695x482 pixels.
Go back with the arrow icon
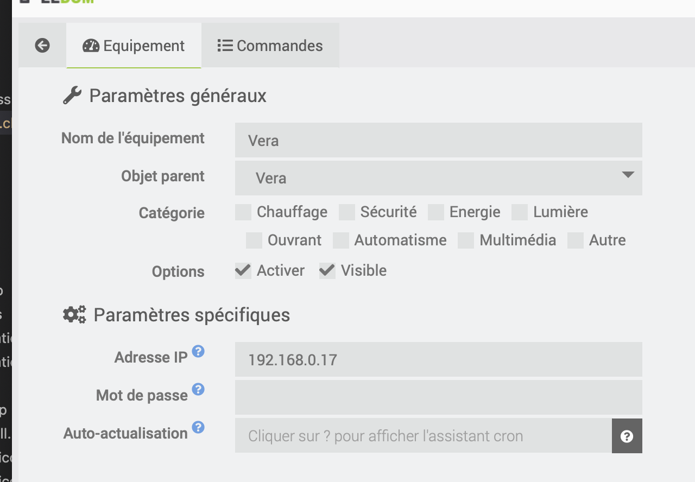pos(42,46)
